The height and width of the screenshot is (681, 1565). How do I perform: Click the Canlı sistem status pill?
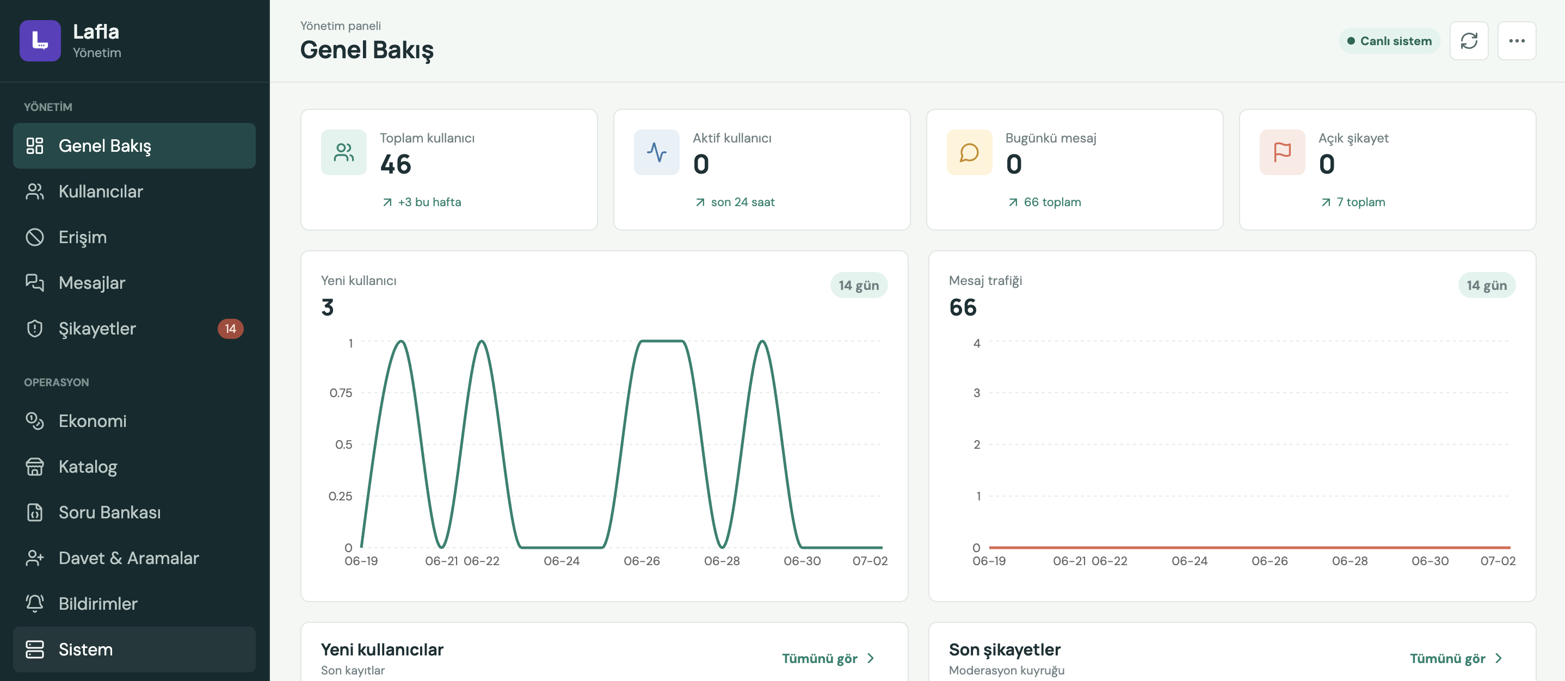point(1389,41)
